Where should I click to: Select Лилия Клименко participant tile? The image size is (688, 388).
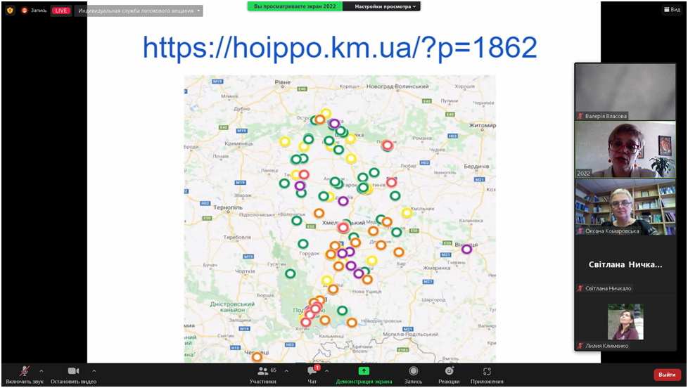pos(625,322)
